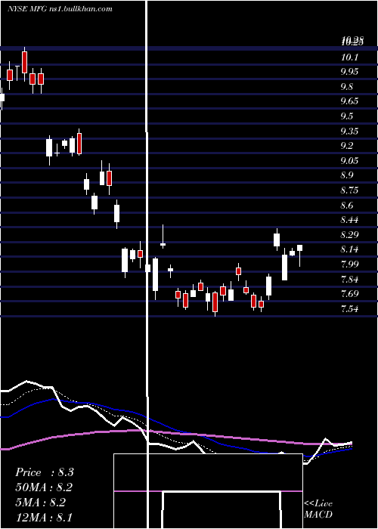Click the 8.6 price axis label

click(x=347, y=205)
